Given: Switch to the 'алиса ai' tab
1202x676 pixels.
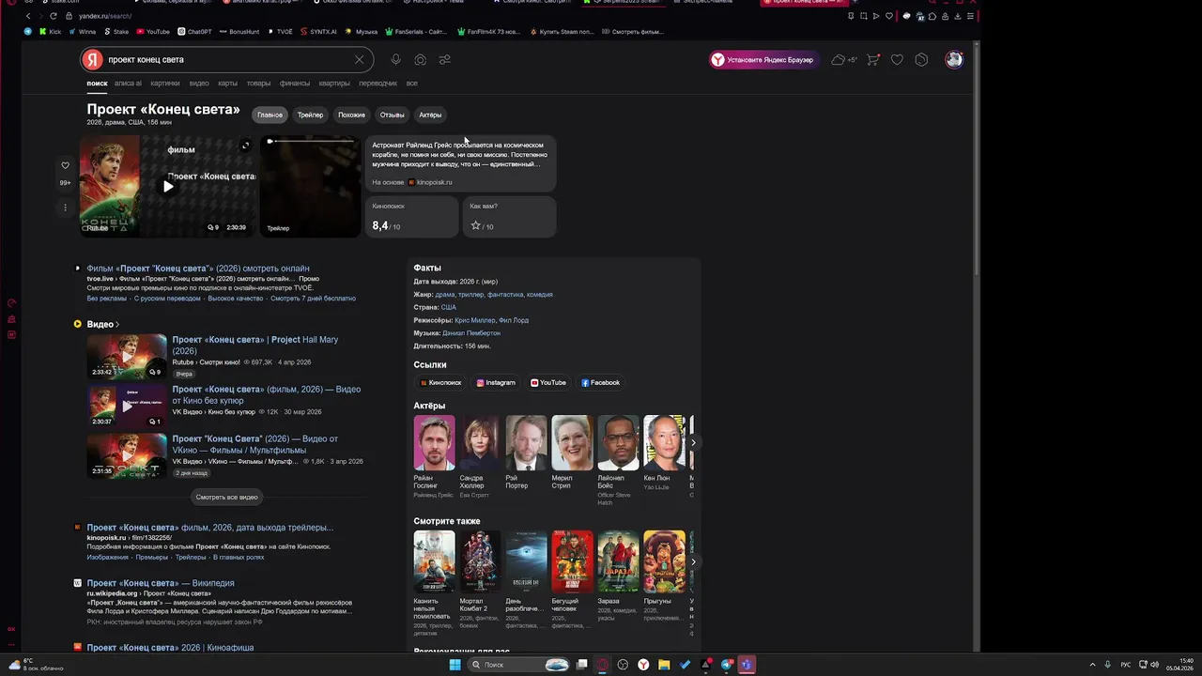Looking at the screenshot, I should (x=128, y=84).
